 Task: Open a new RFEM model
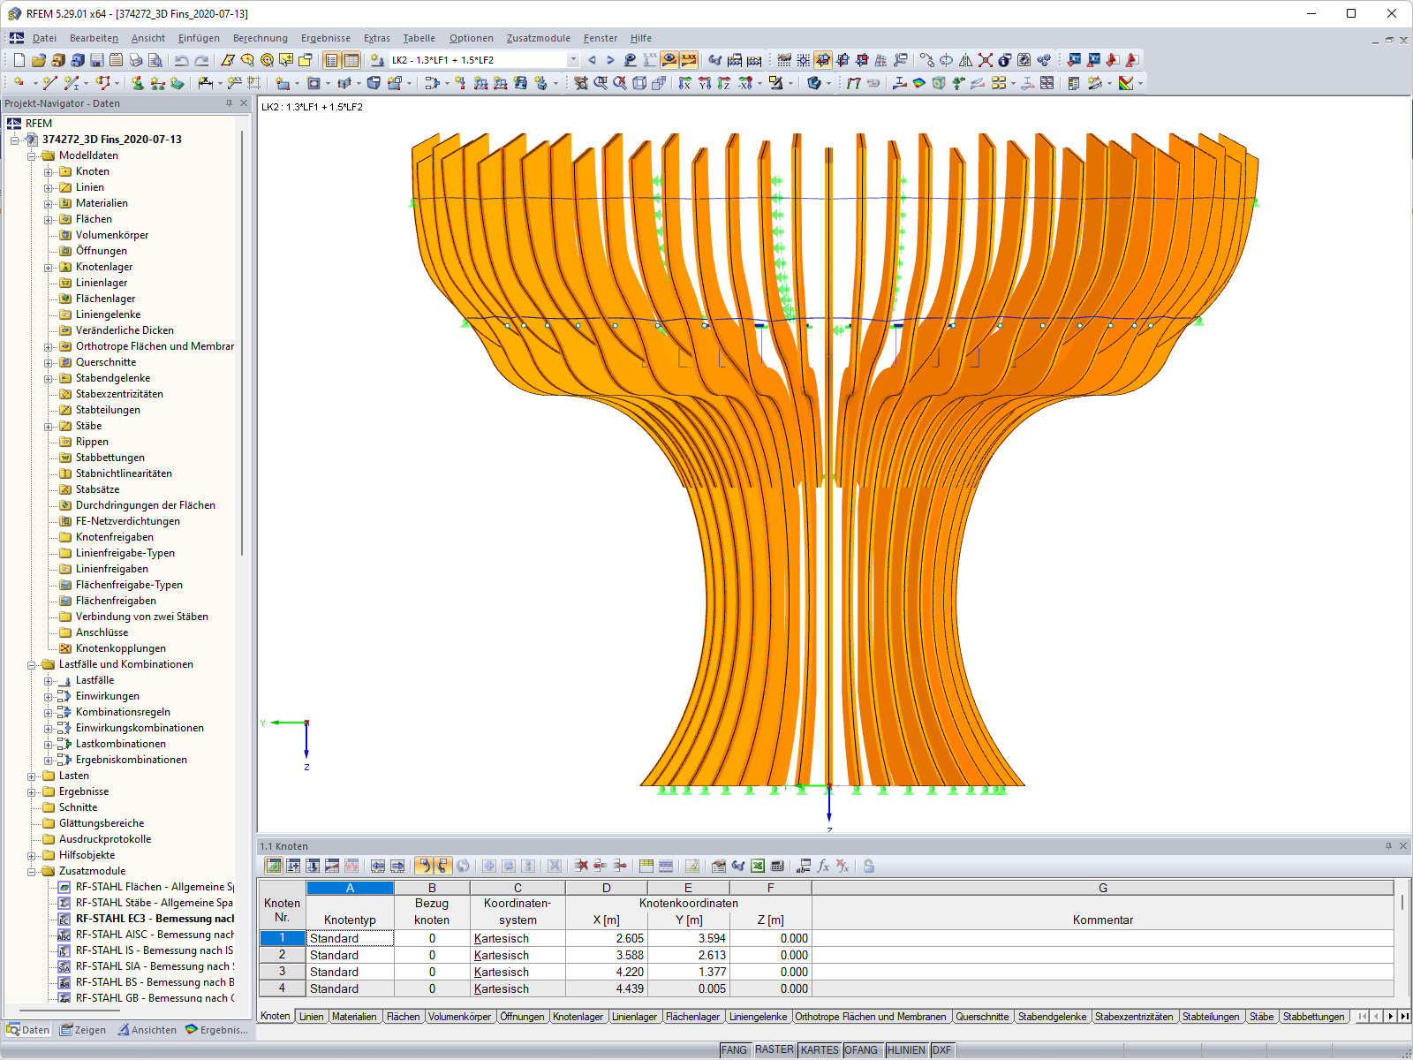pos(18,60)
